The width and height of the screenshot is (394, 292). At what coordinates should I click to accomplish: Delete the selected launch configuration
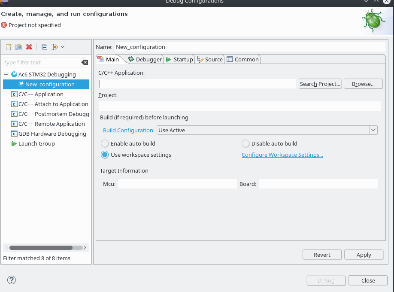pyautogui.click(x=29, y=47)
